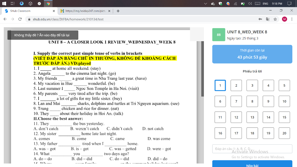Open the Chrome profile avatar M
The image size is (297, 167).
[x=285, y=19]
